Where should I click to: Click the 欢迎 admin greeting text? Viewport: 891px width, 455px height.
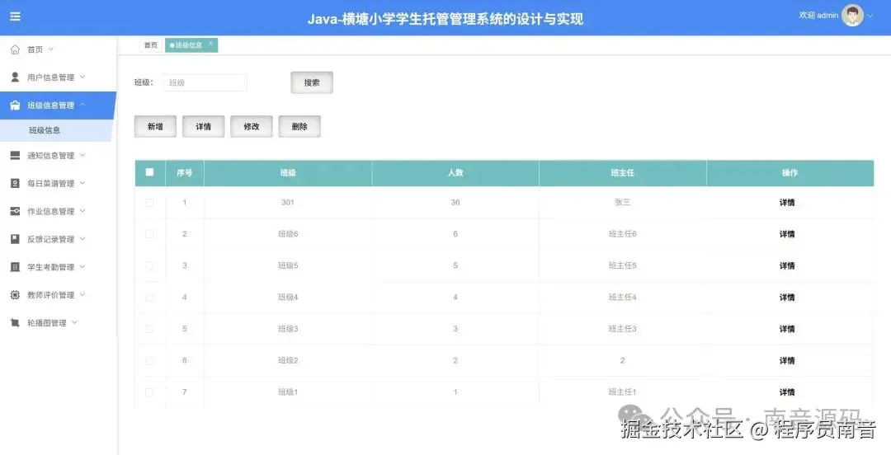click(819, 16)
